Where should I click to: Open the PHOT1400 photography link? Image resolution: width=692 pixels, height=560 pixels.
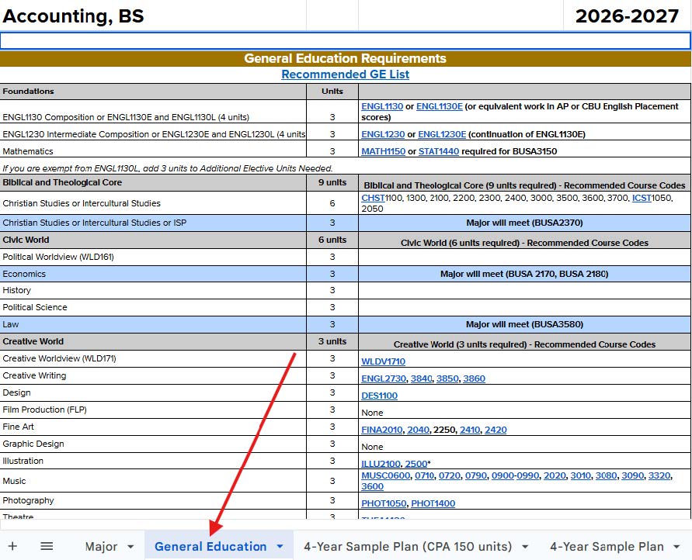click(433, 503)
